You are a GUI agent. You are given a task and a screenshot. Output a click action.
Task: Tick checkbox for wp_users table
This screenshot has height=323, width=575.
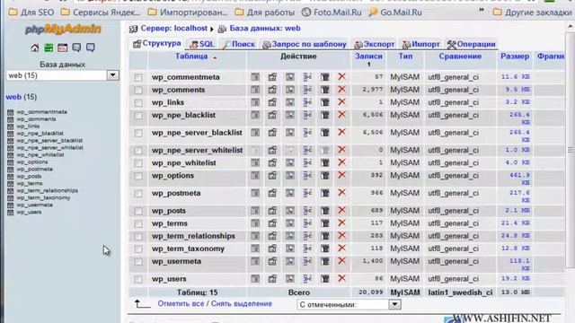138,279
